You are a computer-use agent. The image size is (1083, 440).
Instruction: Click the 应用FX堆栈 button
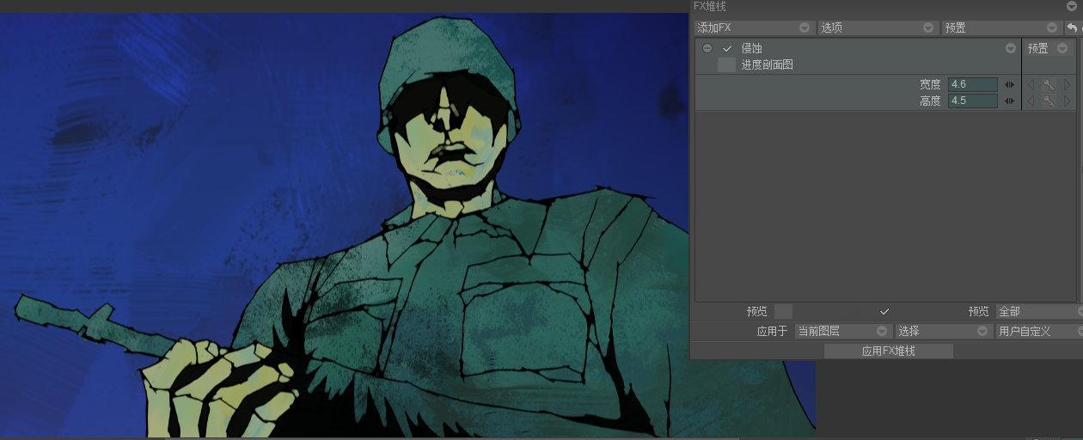pos(889,351)
